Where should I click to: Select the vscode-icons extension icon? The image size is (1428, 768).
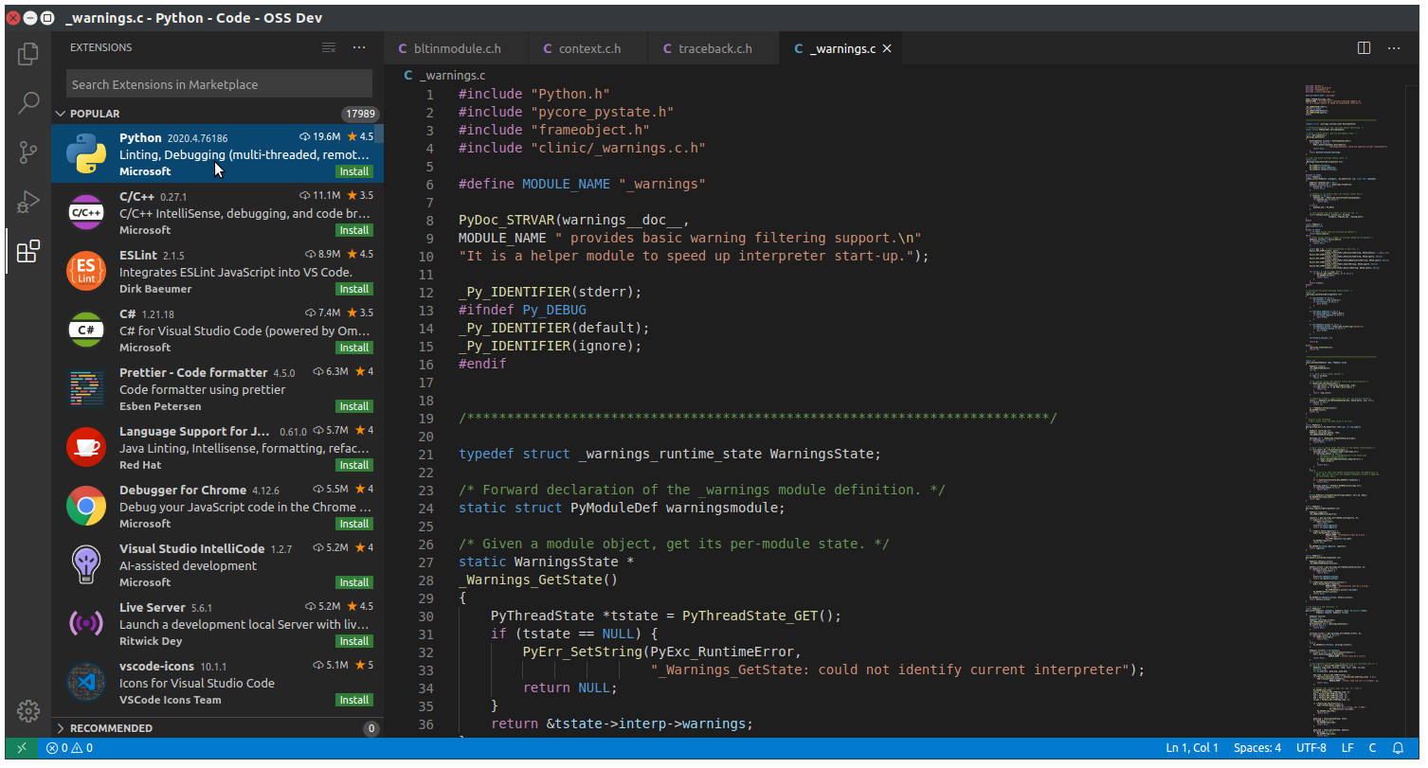[86, 682]
